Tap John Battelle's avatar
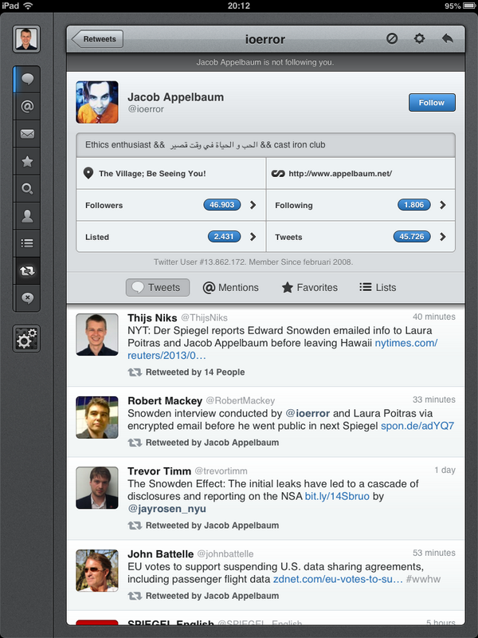The height and width of the screenshot is (638, 478). pyautogui.click(x=96, y=571)
